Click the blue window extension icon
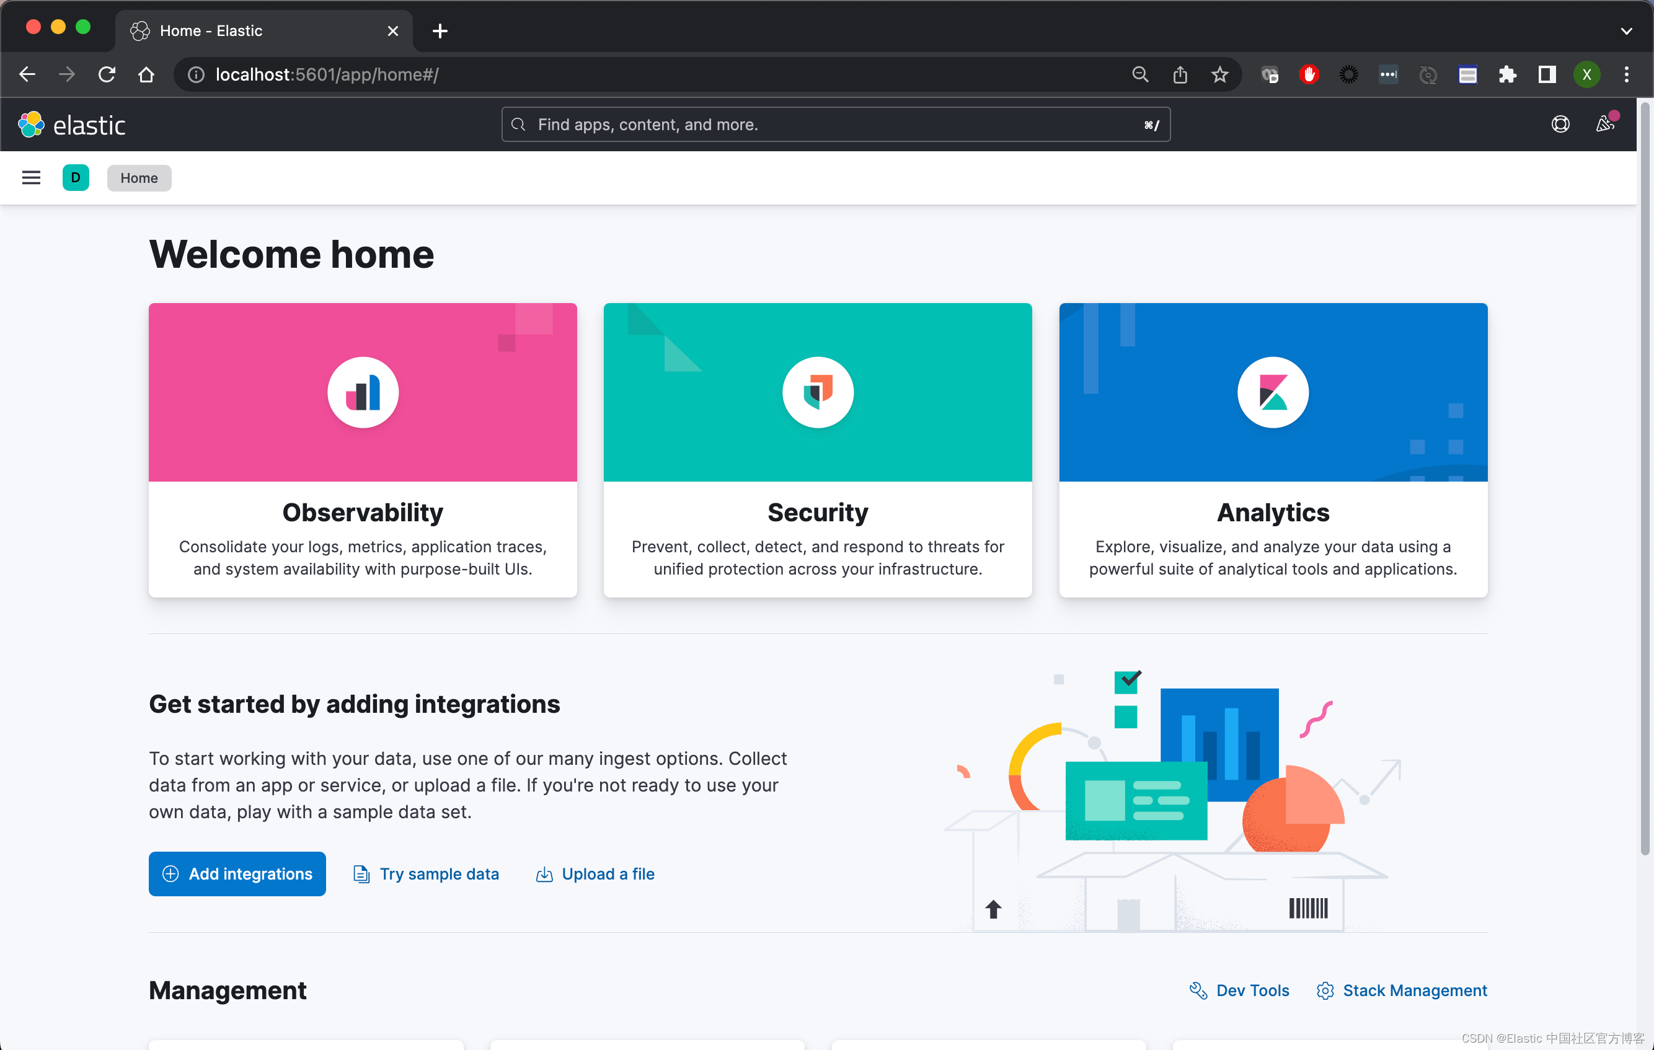This screenshot has width=1654, height=1050. [1468, 74]
